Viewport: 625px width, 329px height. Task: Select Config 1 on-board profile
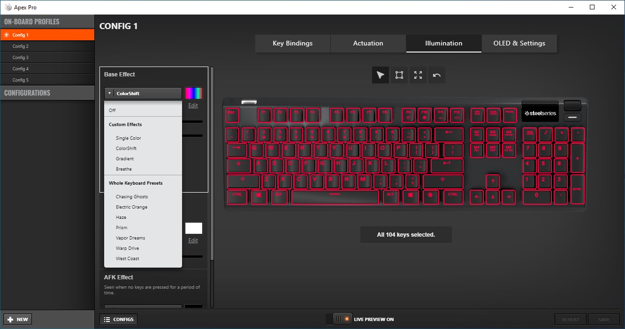[x=47, y=35]
